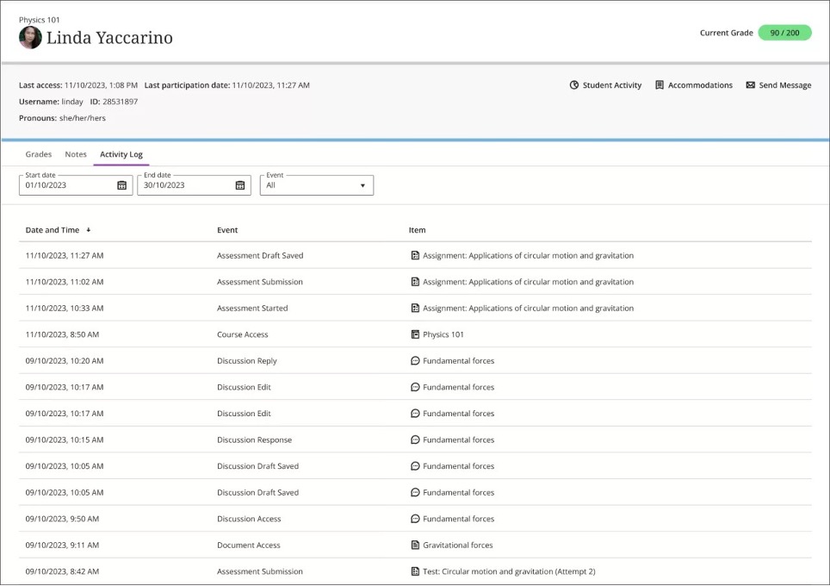The image size is (830, 586).
Task: Click the Event column header
Action: (x=227, y=230)
